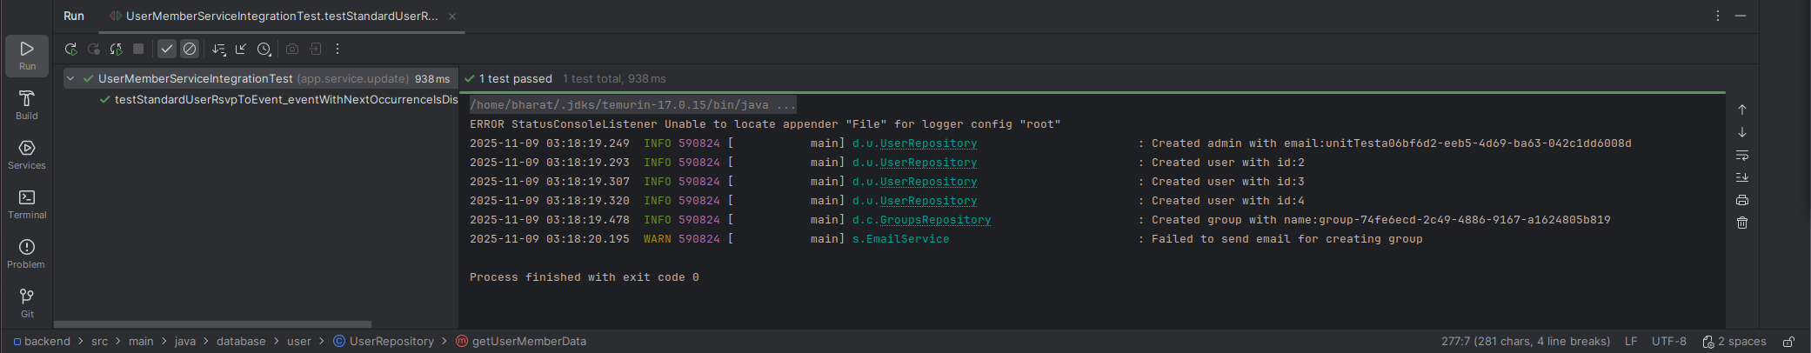The width and height of the screenshot is (1811, 353).
Task: Clear console with trash icon
Action: pyautogui.click(x=1742, y=223)
